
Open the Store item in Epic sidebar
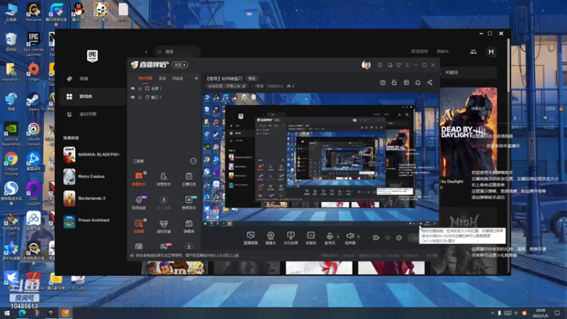[x=93, y=79]
